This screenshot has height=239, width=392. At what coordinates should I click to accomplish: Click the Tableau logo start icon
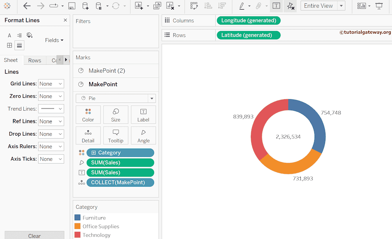7,6
